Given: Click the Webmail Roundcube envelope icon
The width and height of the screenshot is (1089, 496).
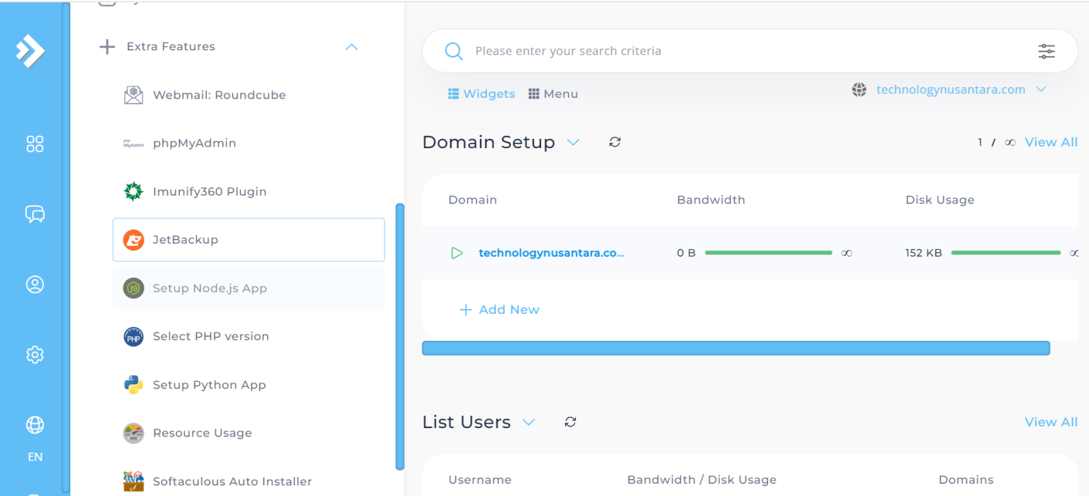Looking at the screenshot, I should click(133, 95).
